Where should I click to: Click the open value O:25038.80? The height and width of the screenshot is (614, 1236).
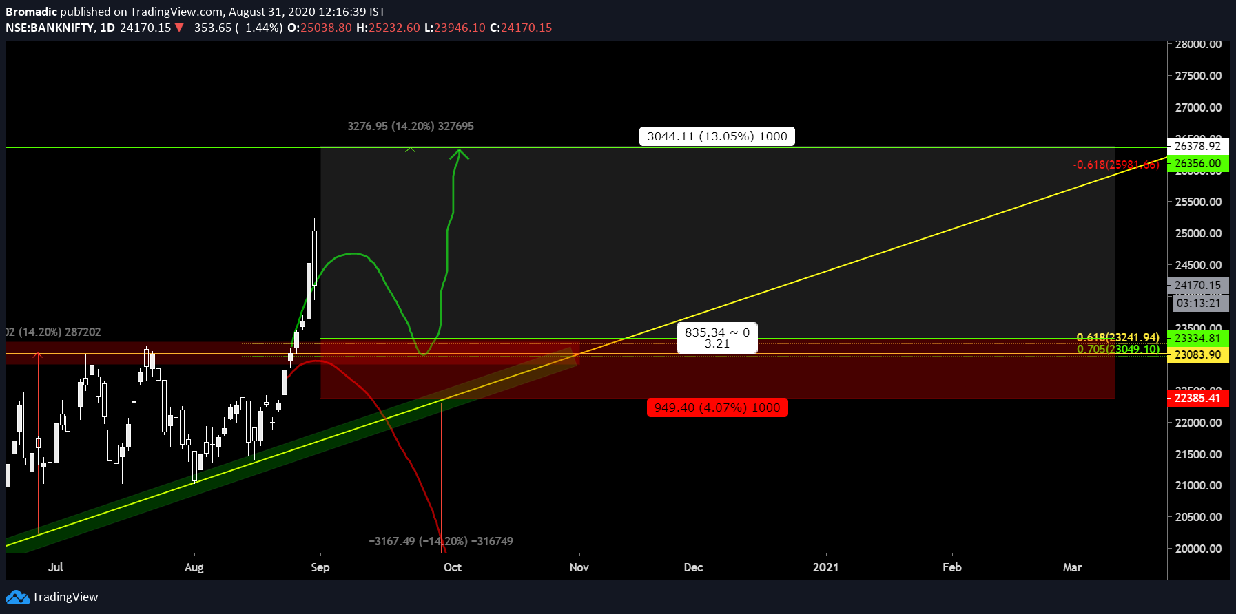tap(320, 28)
